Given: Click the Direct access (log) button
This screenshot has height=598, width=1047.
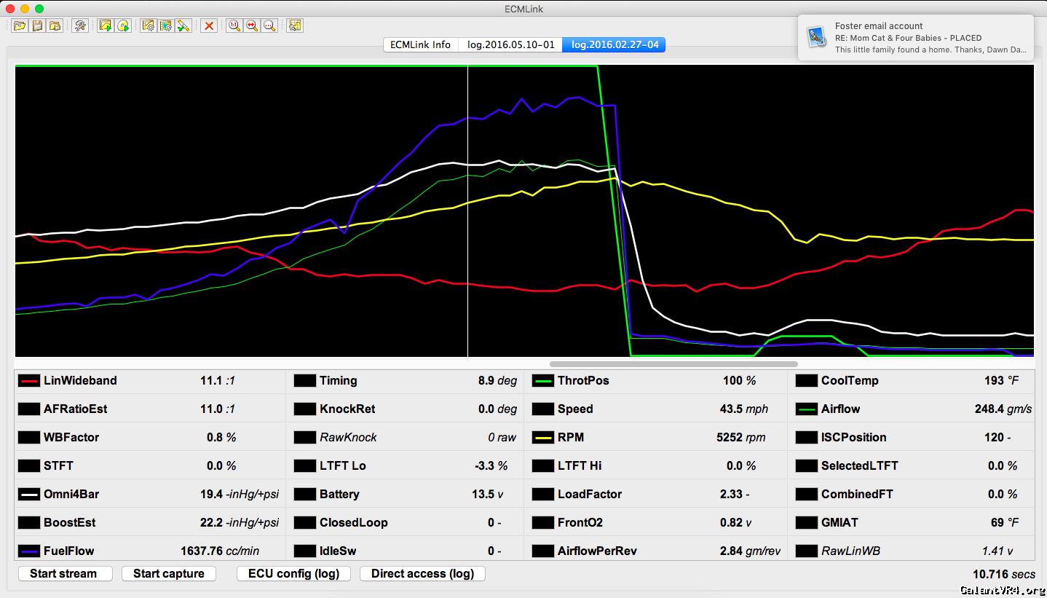Looking at the screenshot, I should 422,573.
